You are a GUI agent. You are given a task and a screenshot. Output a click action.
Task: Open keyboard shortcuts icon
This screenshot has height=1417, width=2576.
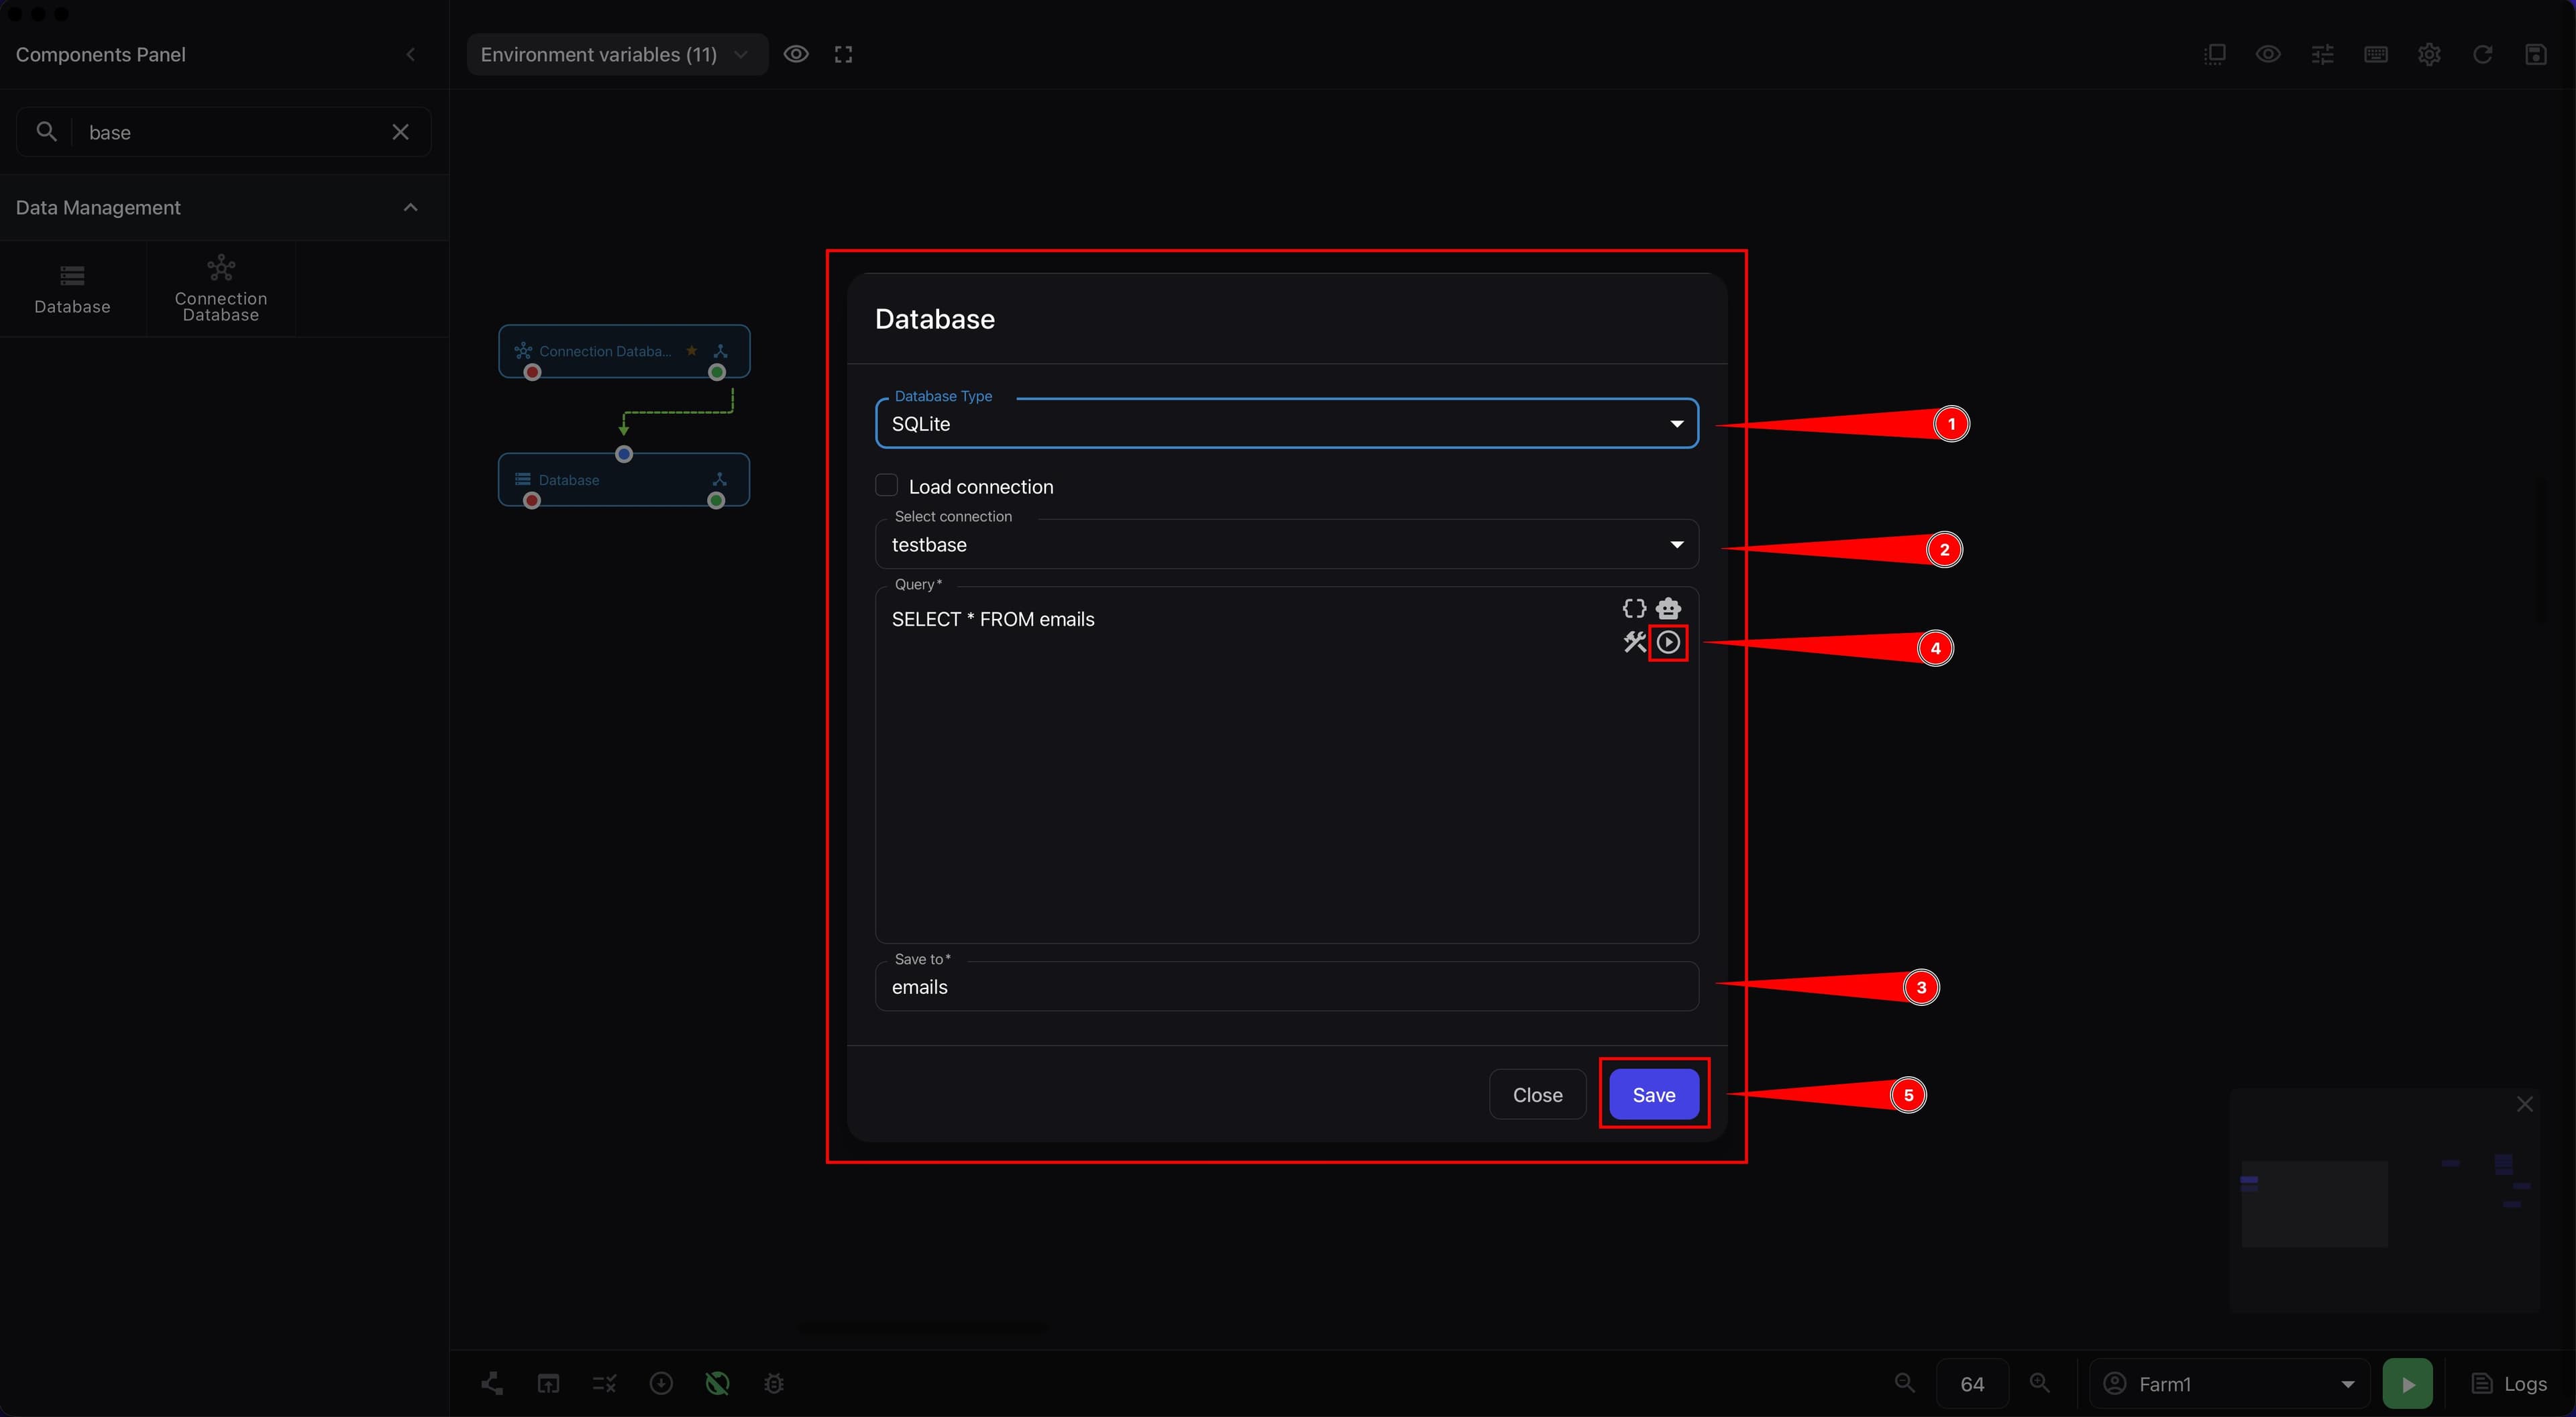[x=2376, y=54]
